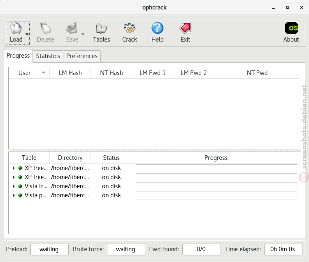Screen dimensions: 309x262
Task: Click green status dot of second XP free table
Action: click(x=20, y=177)
